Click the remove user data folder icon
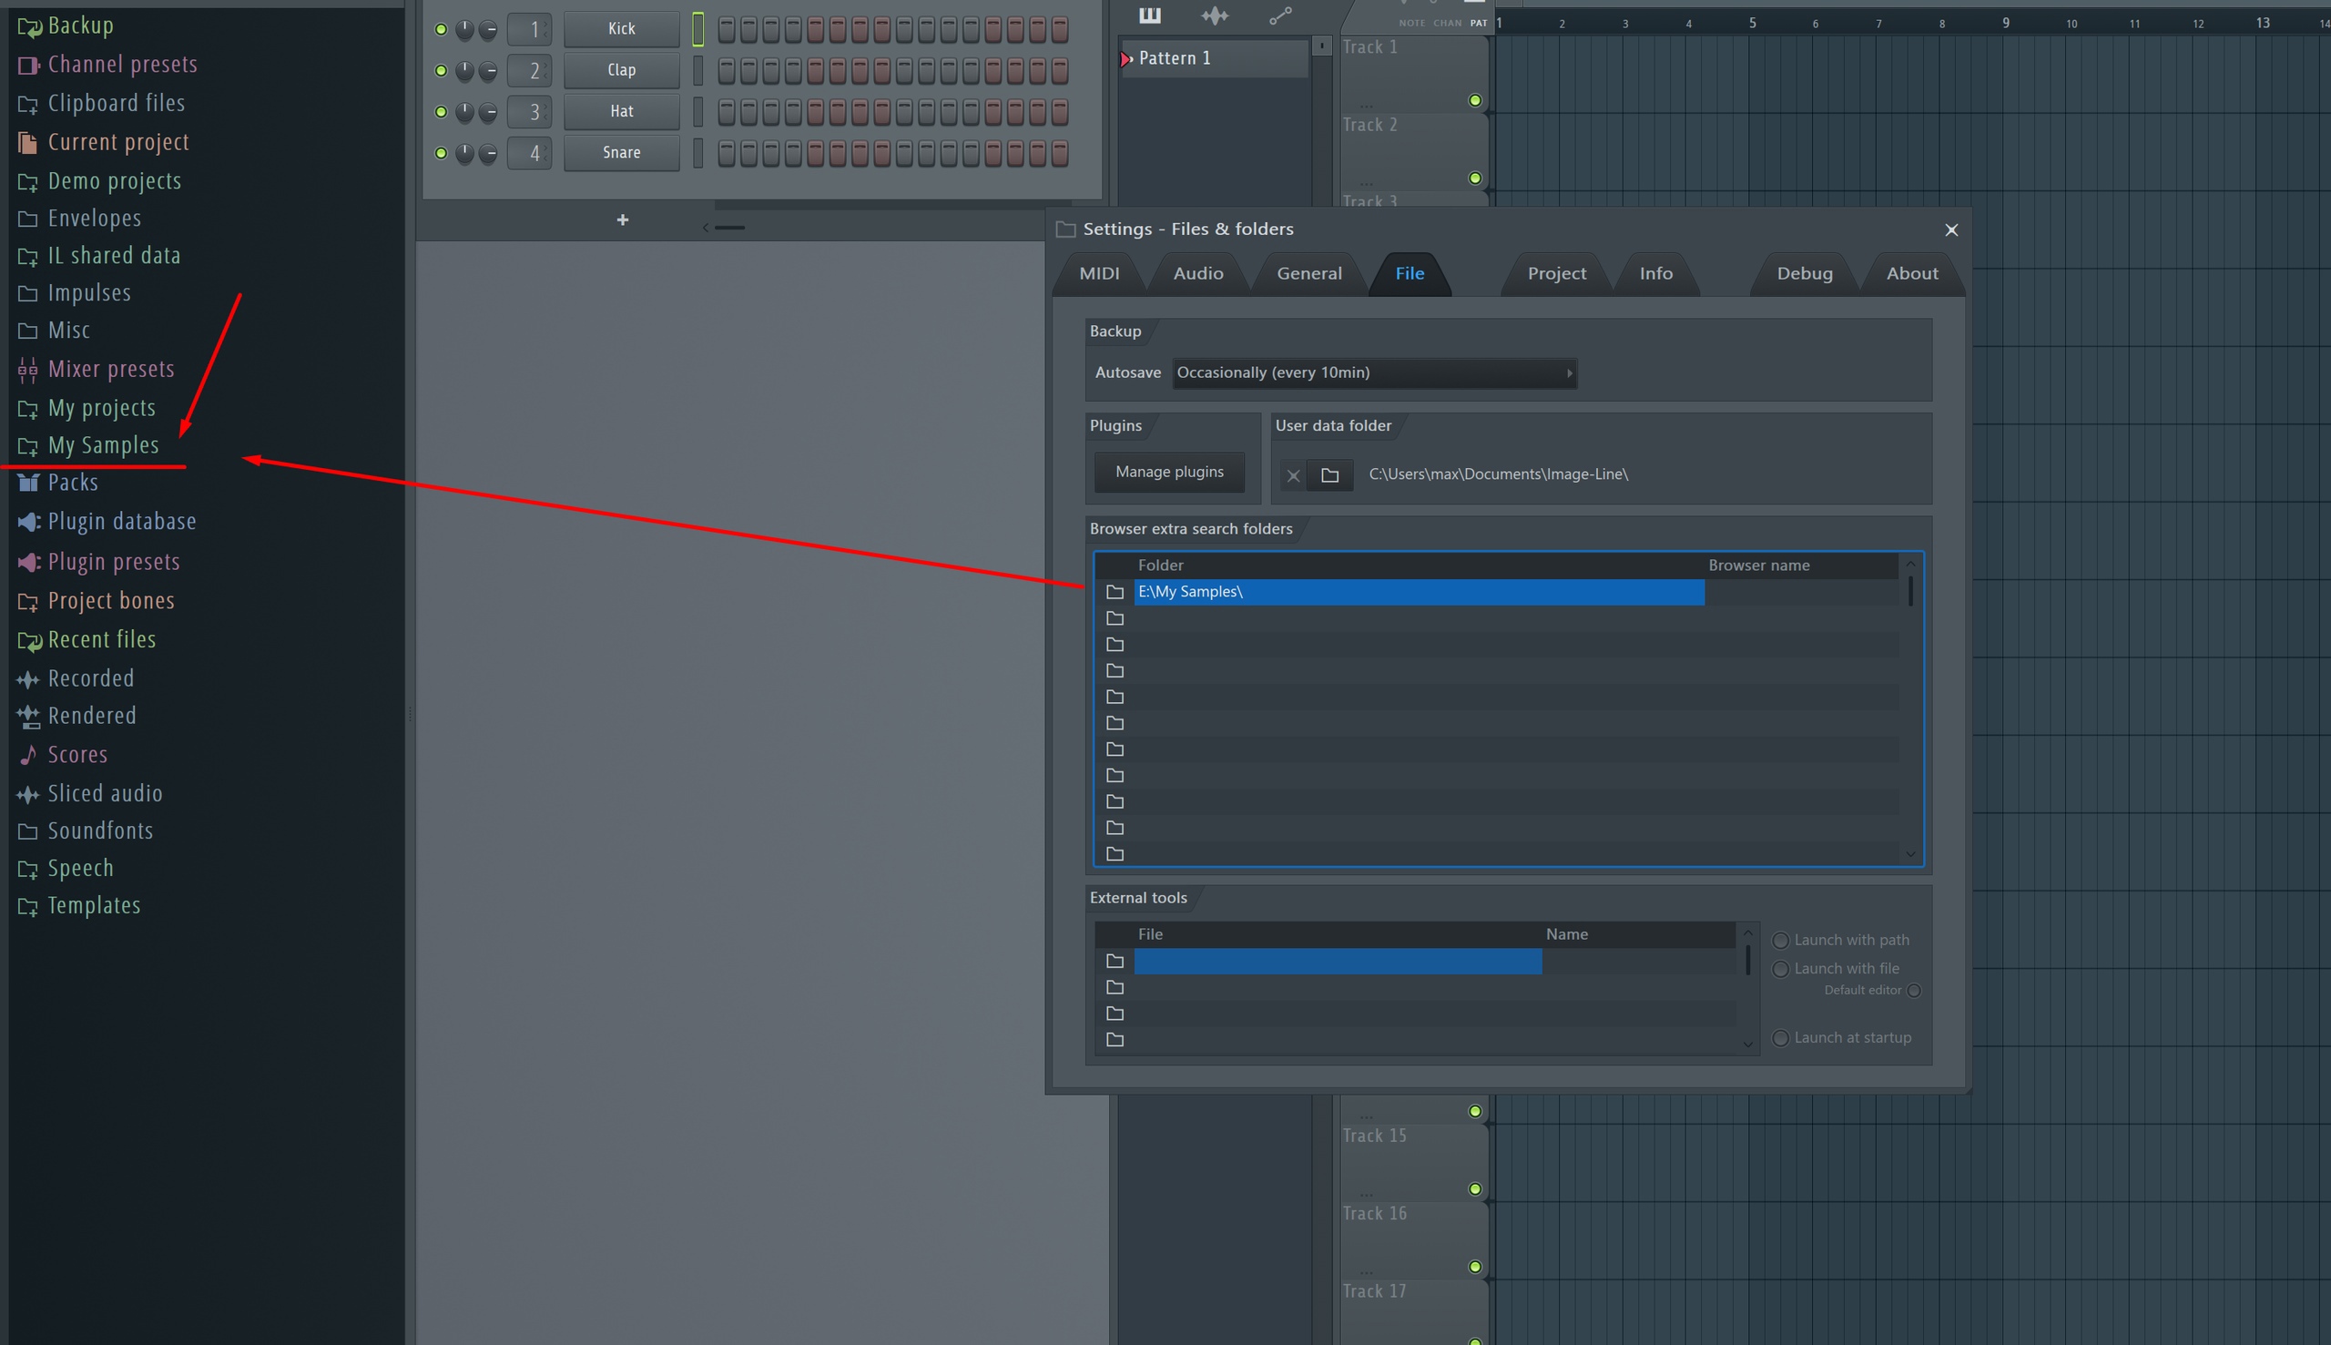This screenshot has height=1345, width=2331. point(1294,474)
